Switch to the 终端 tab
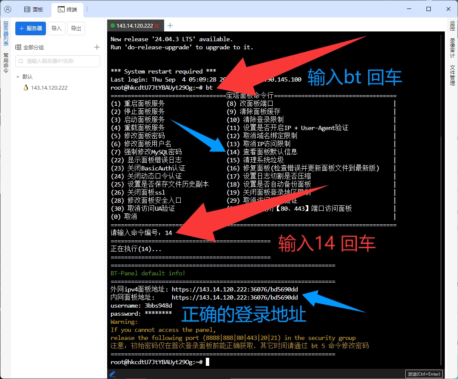 pos(68,10)
